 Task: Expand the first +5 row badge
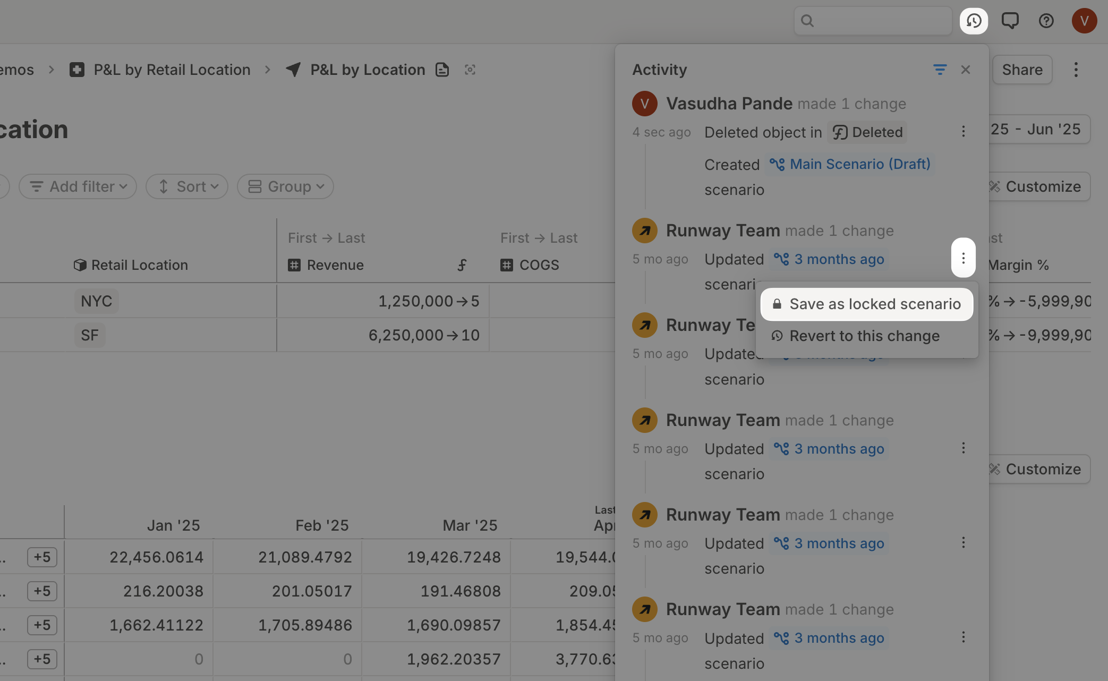pyautogui.click(x=42, y=557)
